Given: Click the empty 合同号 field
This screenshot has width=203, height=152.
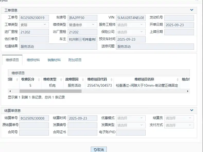Looking at the screenshot, I should pos(34,132).
